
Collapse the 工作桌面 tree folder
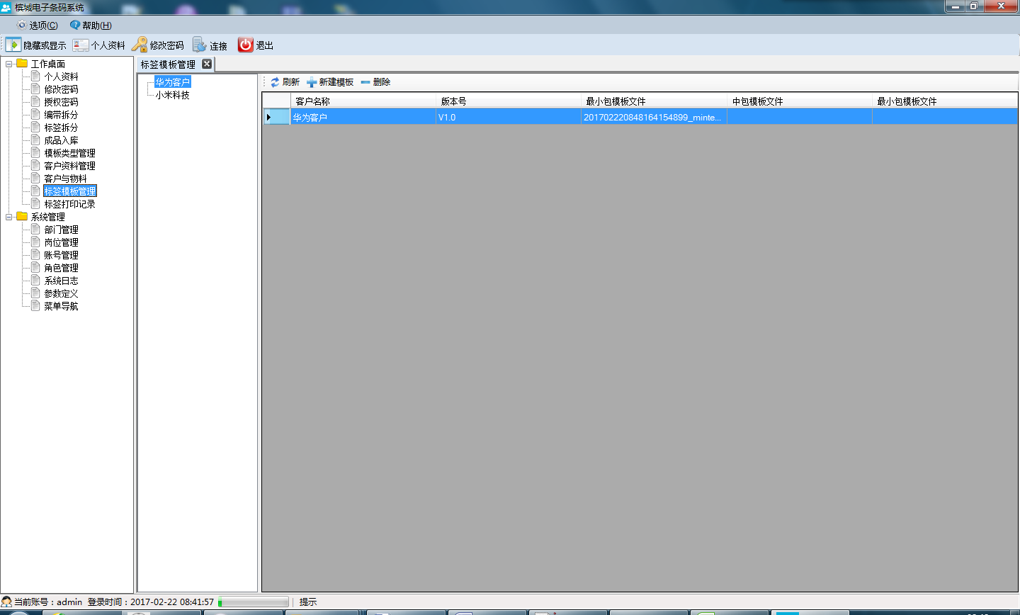(x=9, y=64)
